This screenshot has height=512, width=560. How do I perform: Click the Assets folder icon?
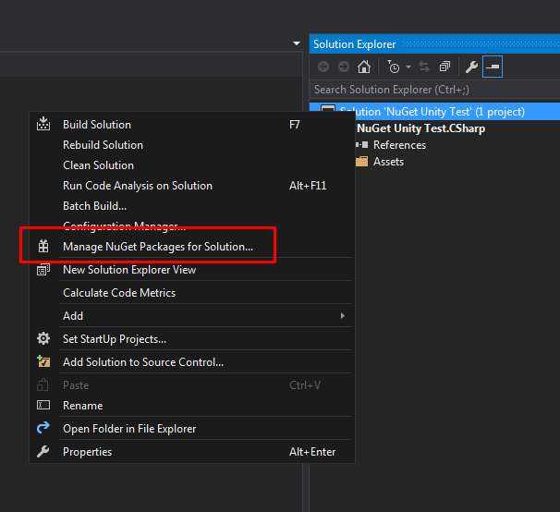(362, 162)
